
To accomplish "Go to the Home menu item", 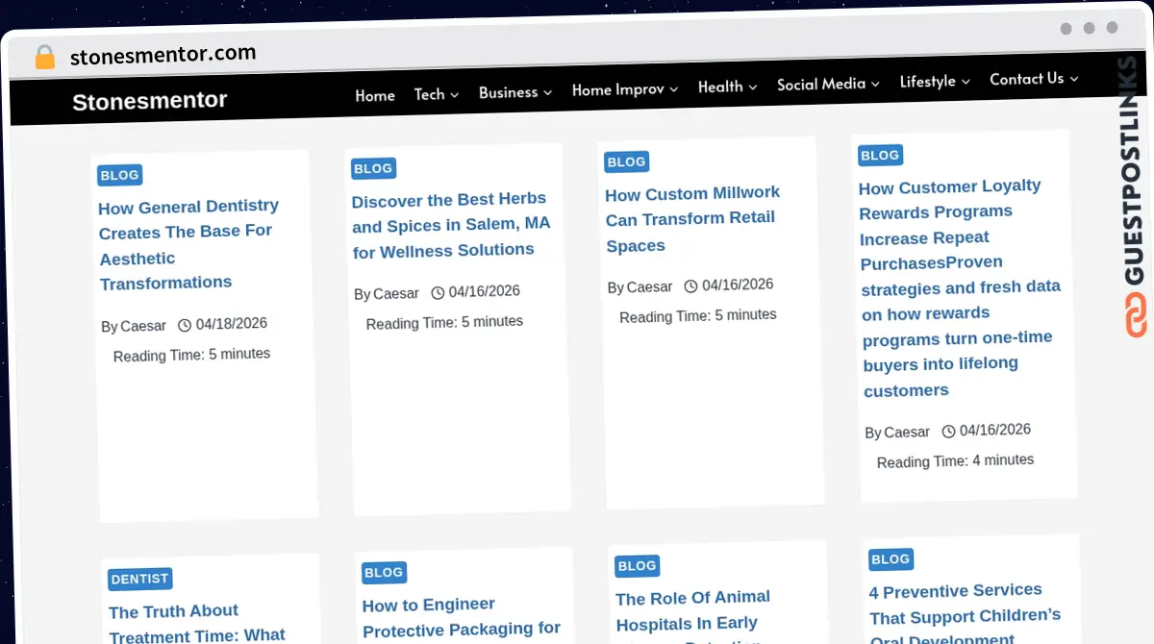I will (375, 95).
